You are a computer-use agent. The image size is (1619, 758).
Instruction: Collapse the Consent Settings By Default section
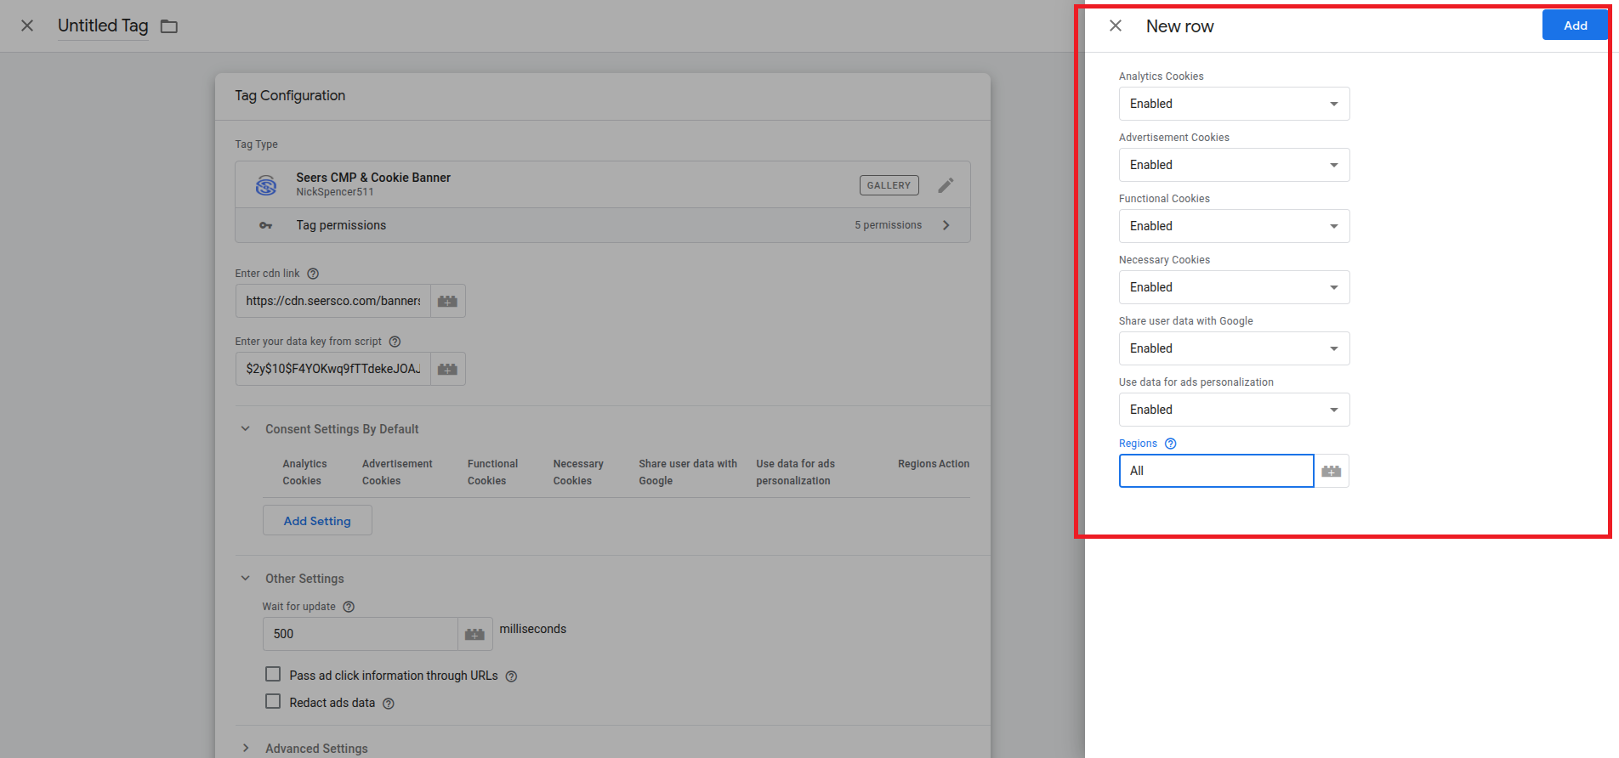coord(246,429)
